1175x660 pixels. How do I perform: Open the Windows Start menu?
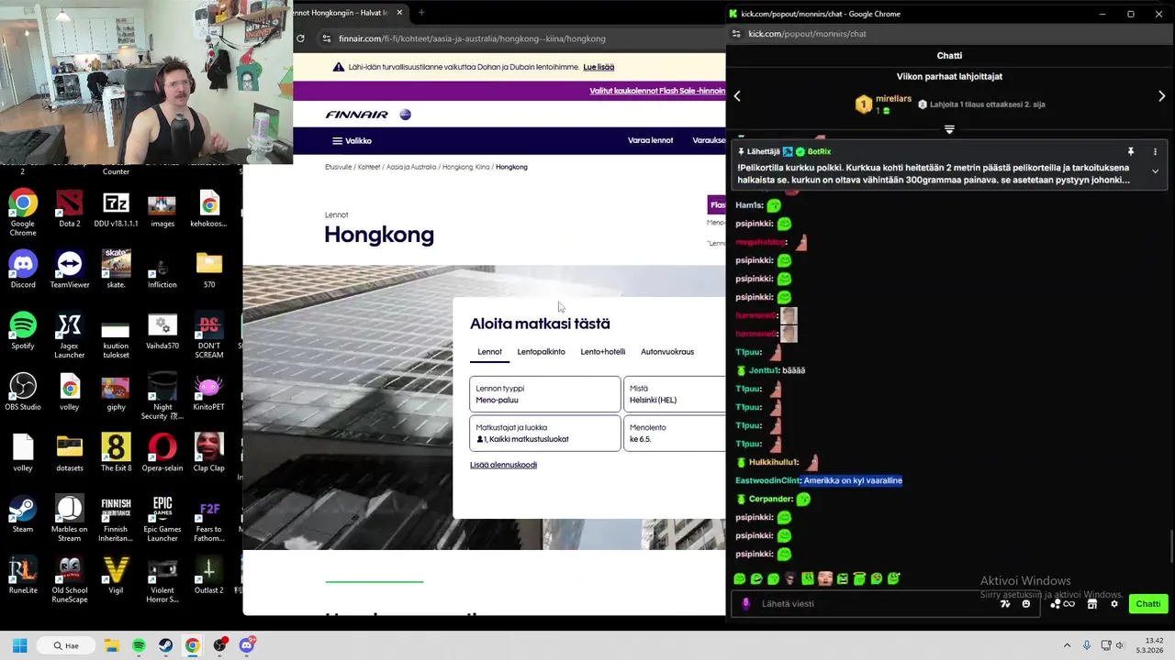19,645
